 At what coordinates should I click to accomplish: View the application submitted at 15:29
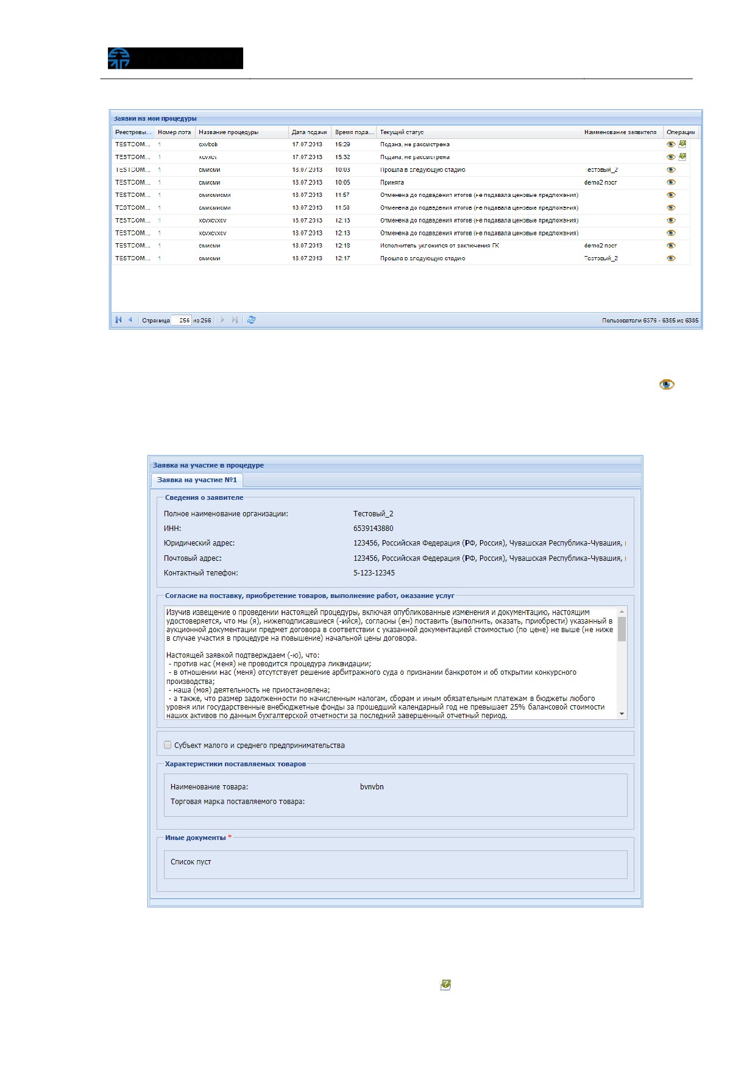(x=671, y=144)
